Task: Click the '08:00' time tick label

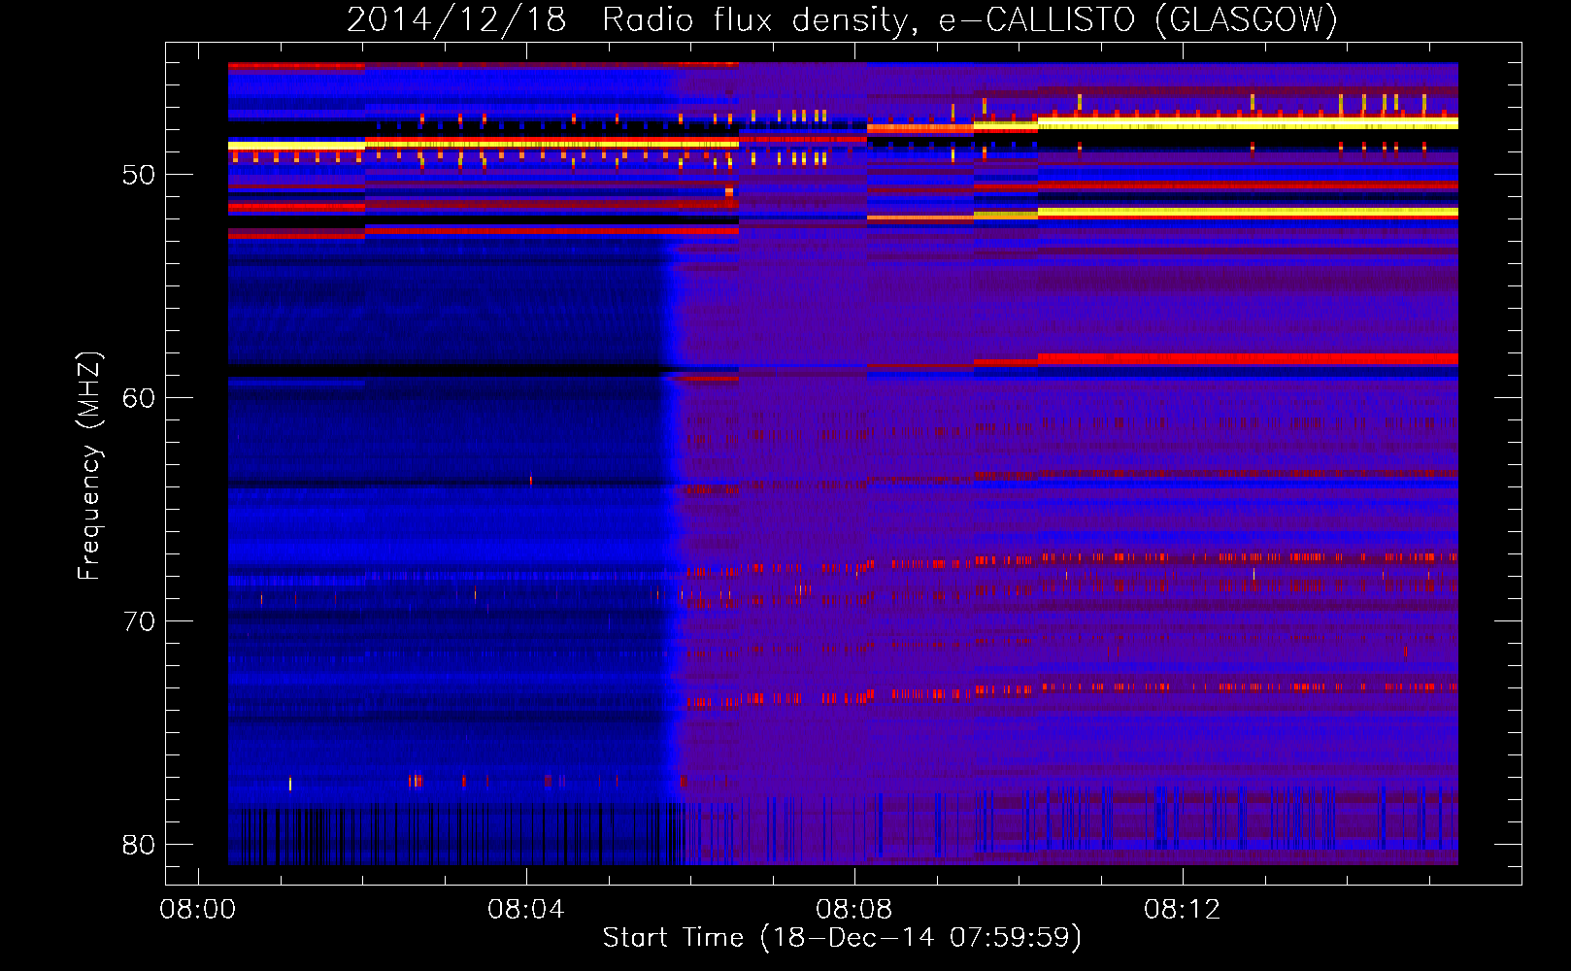Action: click(x=198, y=910)
